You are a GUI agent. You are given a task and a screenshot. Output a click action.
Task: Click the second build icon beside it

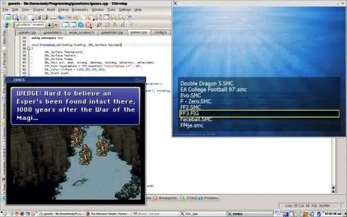[x=73, y=25]
